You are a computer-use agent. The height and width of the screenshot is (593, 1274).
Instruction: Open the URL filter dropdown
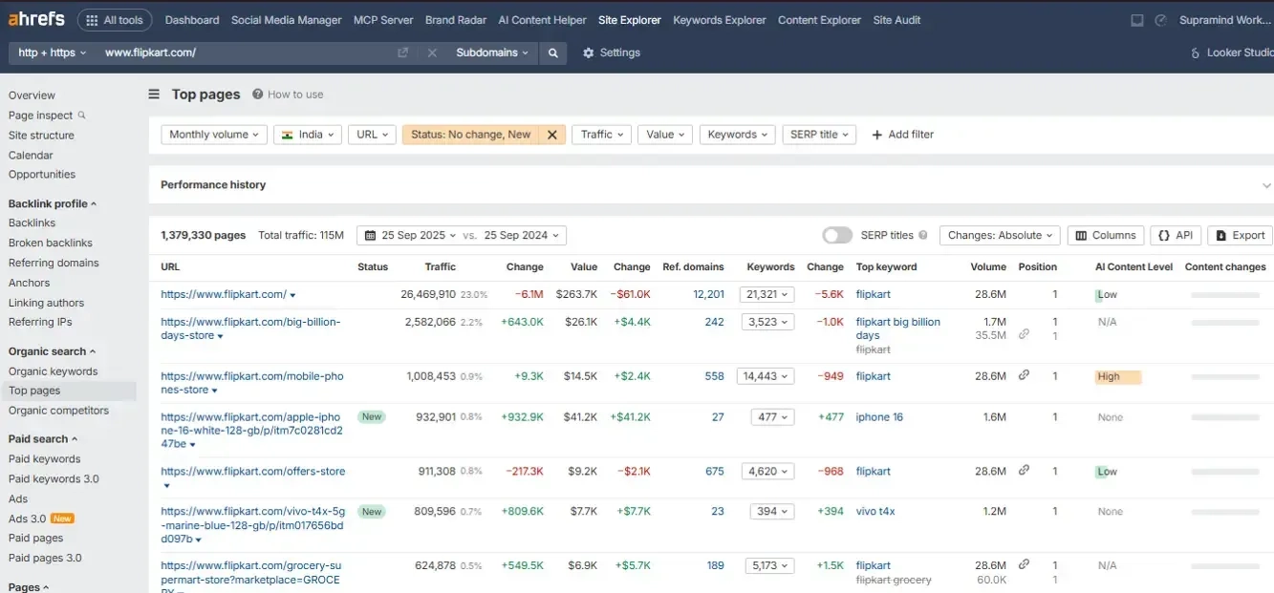[x=372, y=135]
